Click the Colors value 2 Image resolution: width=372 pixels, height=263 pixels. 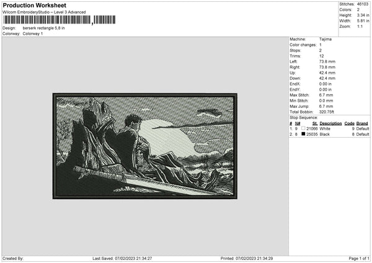[x=358, y=10]
